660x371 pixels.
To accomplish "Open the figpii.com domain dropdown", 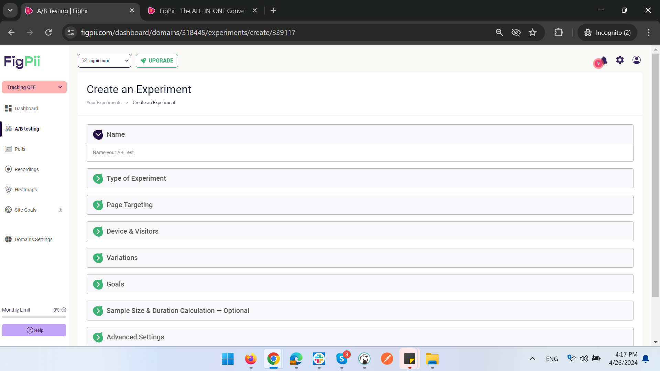I will tap(104, 61).
